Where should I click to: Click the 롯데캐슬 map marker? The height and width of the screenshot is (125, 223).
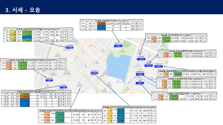pos(148,65)
